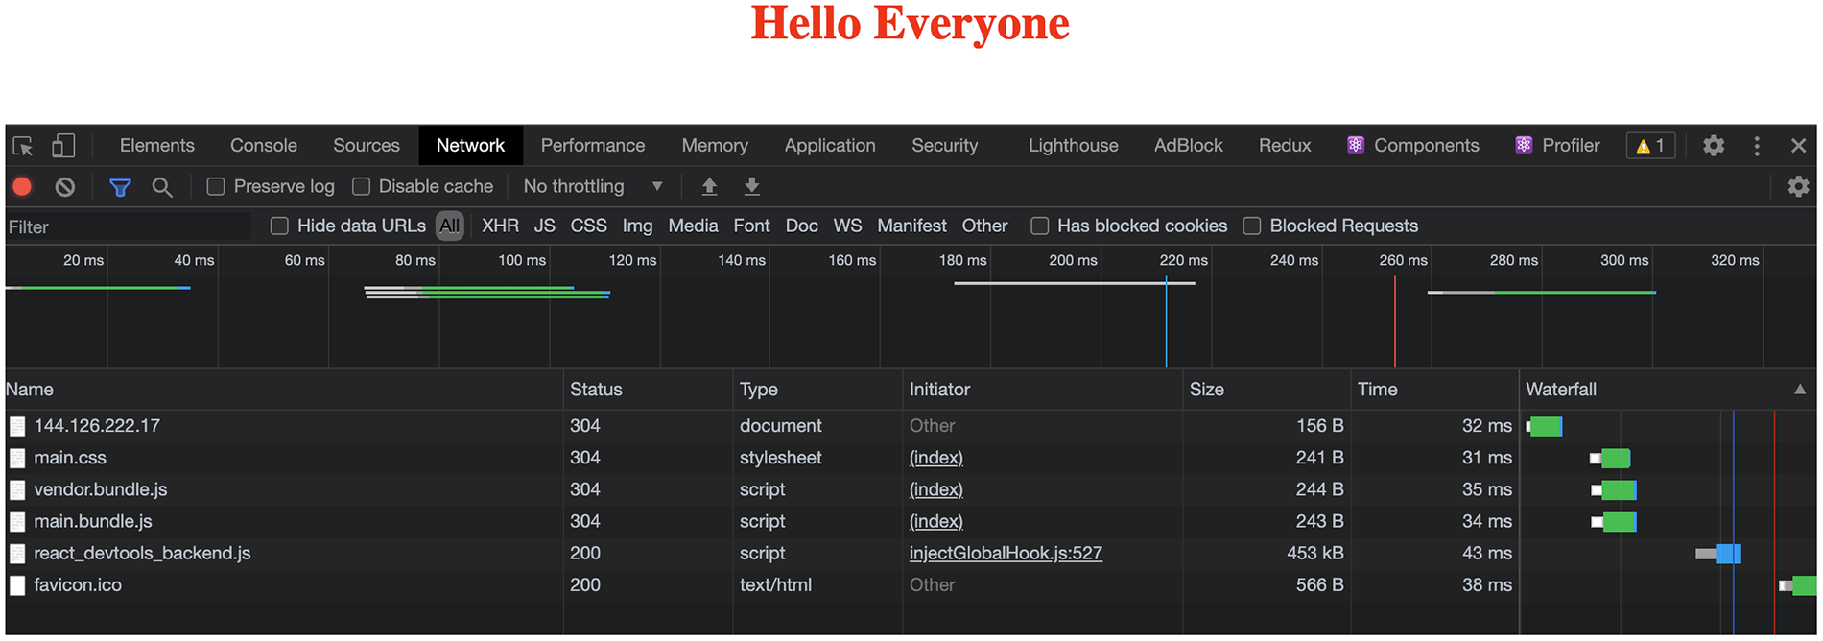
Task: Click the import HAR upload icon
Action: click(709, 187)
